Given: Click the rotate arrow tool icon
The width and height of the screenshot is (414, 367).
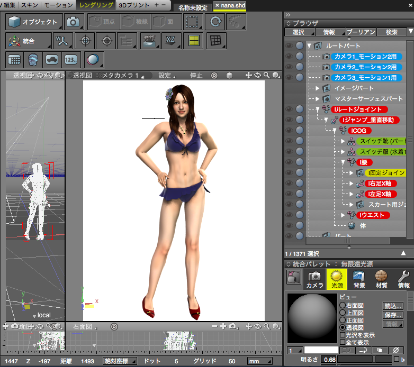Looking at the screenshot, I should 215,22.
